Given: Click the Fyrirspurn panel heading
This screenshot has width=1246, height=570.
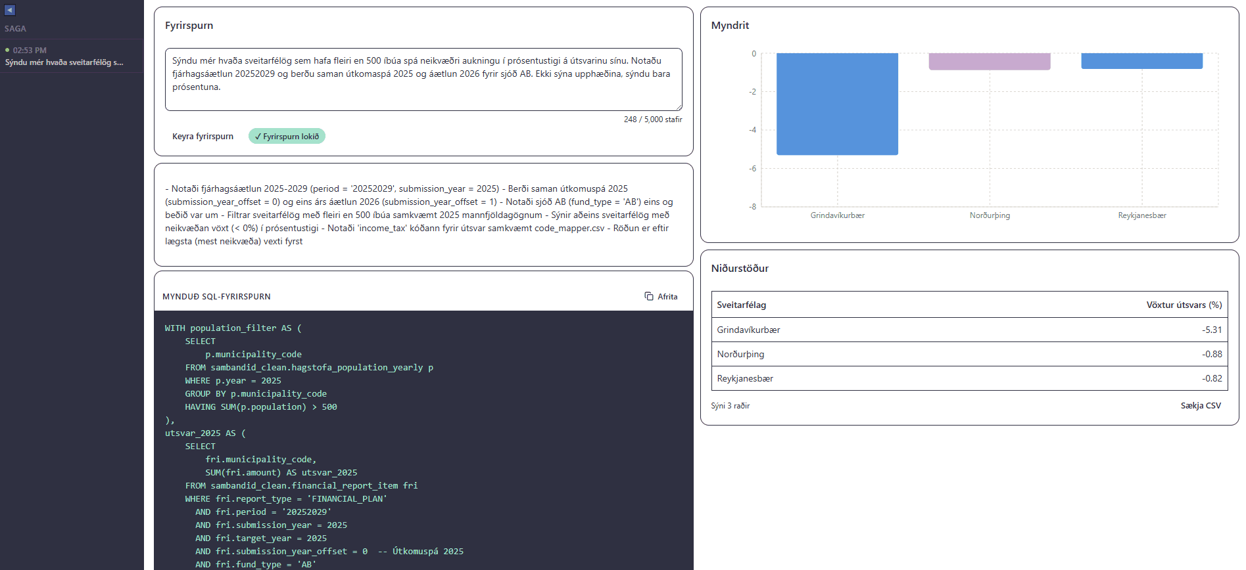Looking at the screenshot, I should point(189,25).
